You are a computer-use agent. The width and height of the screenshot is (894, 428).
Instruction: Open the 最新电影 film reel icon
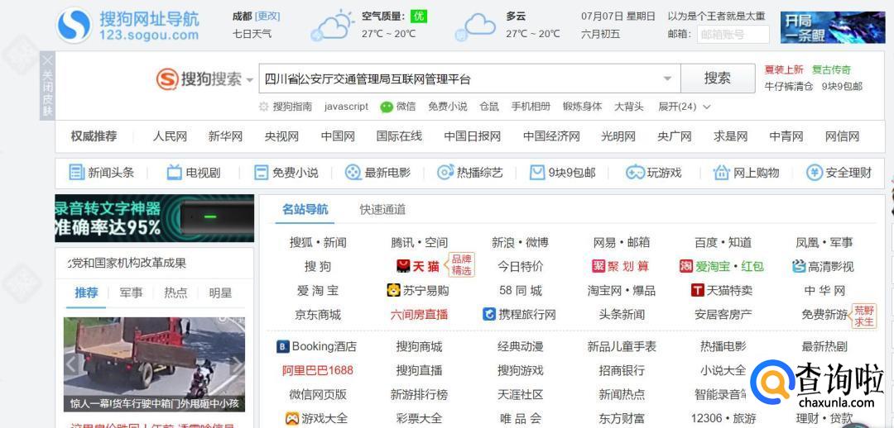pos(353,172)
